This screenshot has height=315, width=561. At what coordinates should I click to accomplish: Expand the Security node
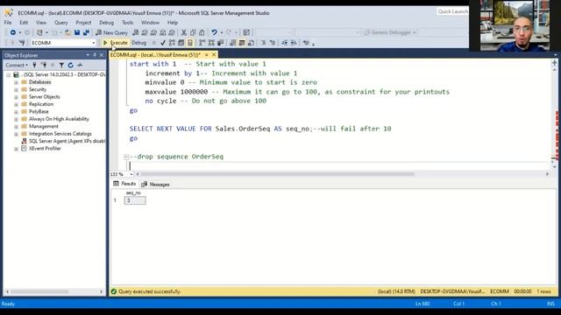(x=16, y=89)
